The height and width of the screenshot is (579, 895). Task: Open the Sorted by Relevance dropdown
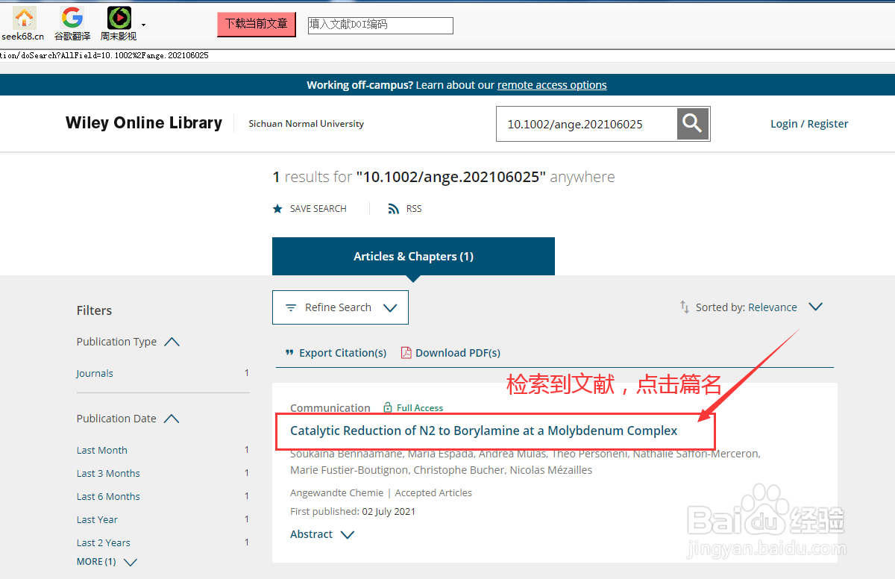(815, 307)
